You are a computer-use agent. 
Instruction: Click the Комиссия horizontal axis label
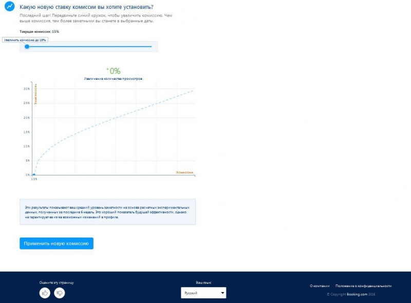point(184,172)
